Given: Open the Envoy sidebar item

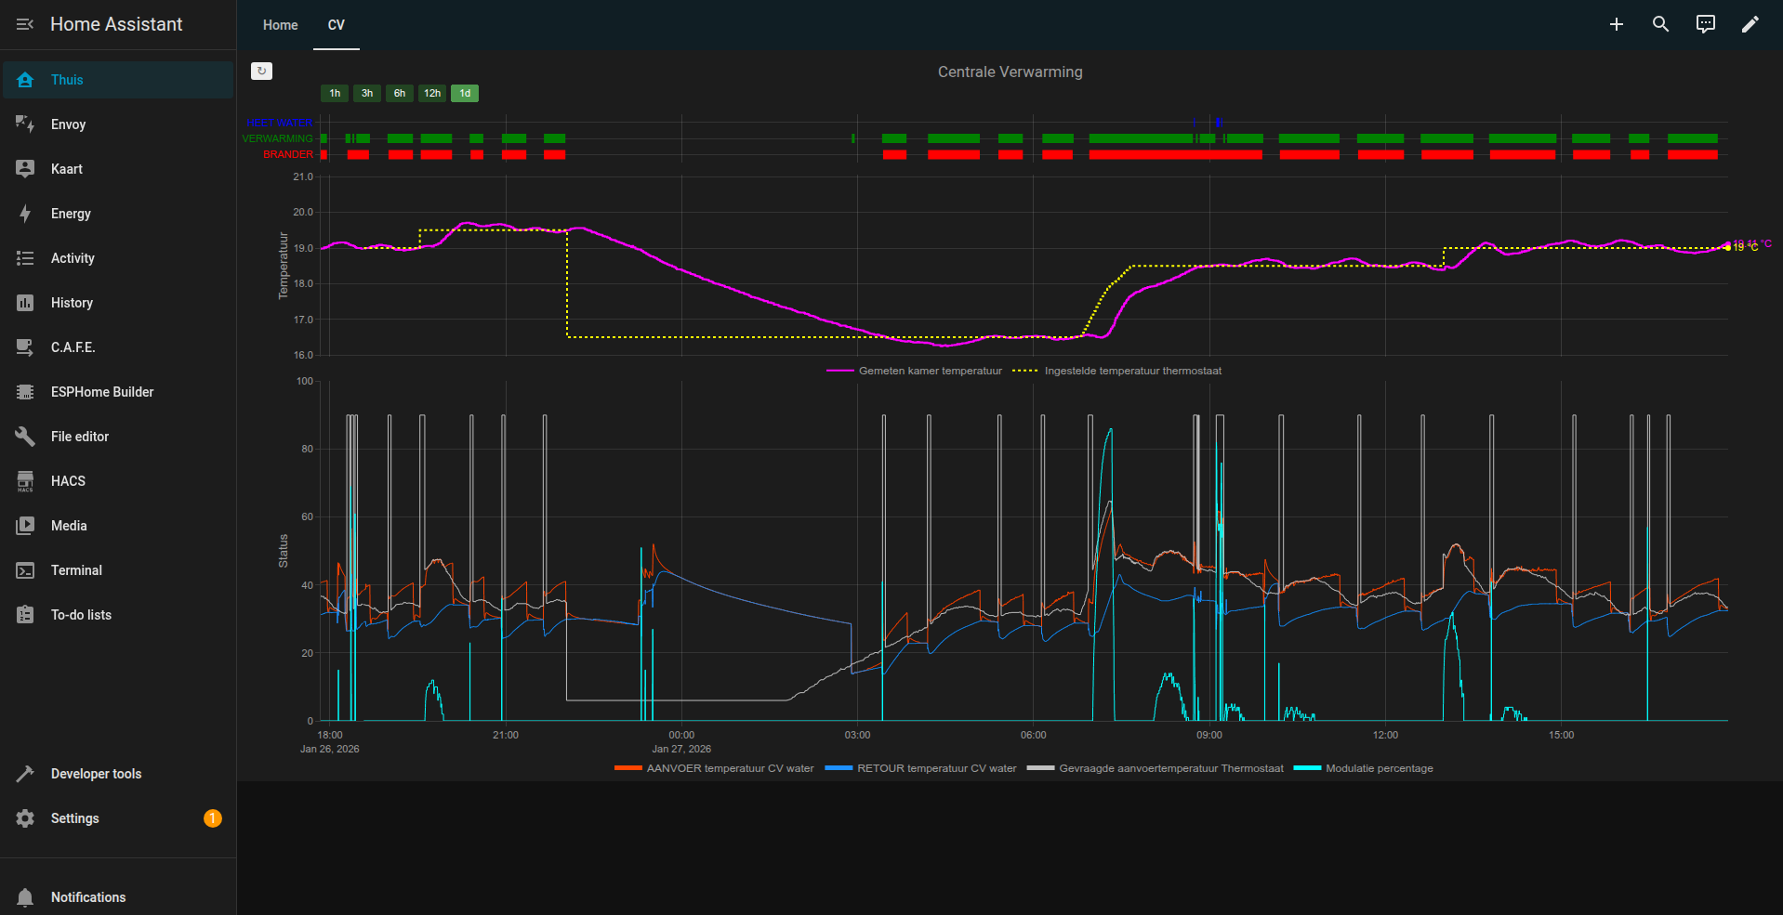Looking at the screenshot, I should point(68,124).
